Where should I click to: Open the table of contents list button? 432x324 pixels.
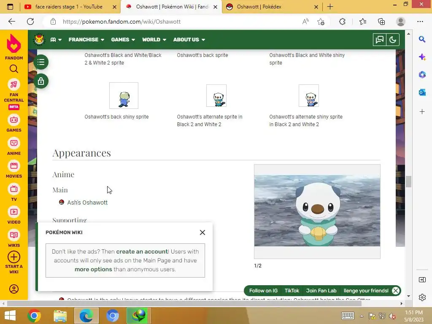41,62
